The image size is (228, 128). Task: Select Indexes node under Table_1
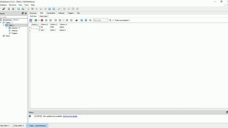pyautogui.click(x=14, y=31)
